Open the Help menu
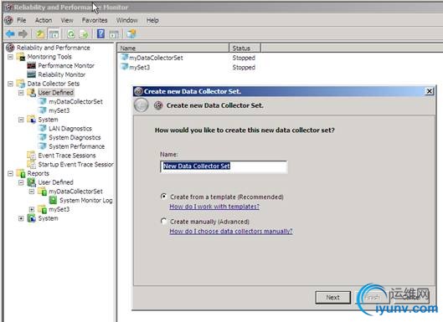 click(x=152, y=20)
